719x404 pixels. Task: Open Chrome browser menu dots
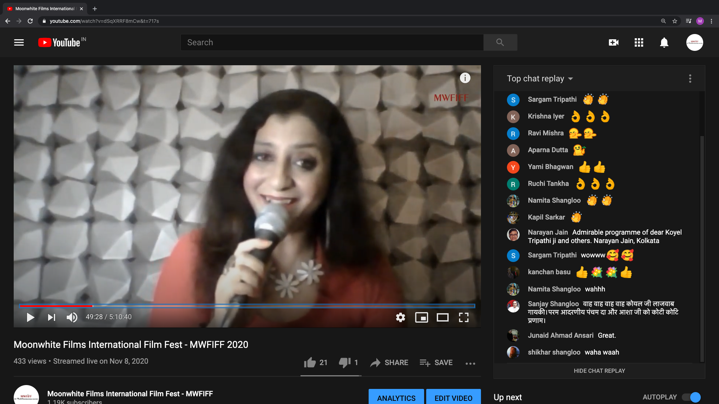click(712, 21)
